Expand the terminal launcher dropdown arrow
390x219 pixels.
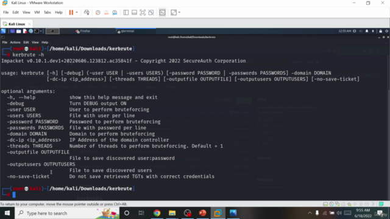click(41, 31)
